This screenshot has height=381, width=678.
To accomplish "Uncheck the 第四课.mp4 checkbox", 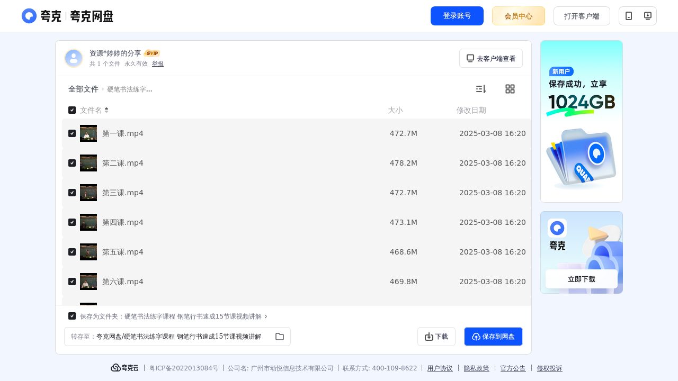I will point(72,222).
